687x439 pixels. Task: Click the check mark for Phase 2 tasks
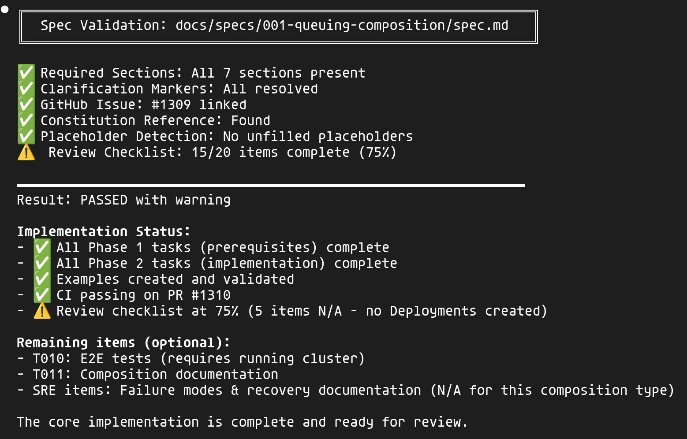click(42, 263)
